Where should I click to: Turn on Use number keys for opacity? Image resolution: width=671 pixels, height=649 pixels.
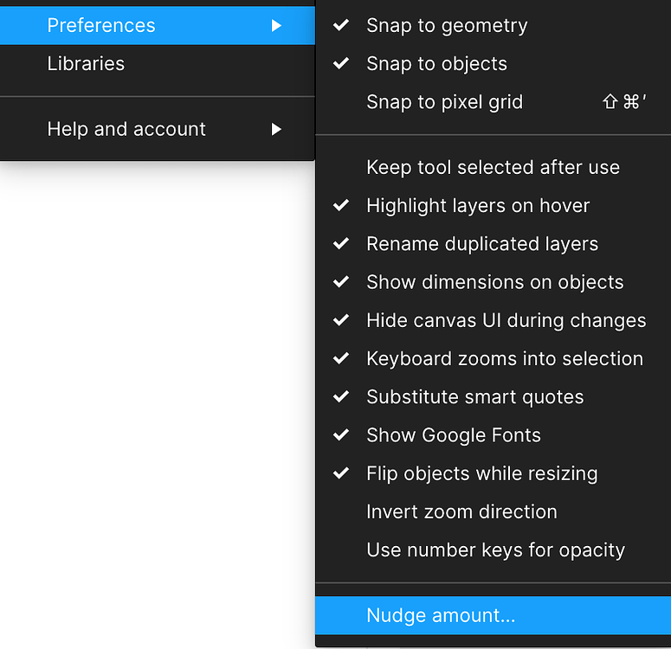[495, 549]
